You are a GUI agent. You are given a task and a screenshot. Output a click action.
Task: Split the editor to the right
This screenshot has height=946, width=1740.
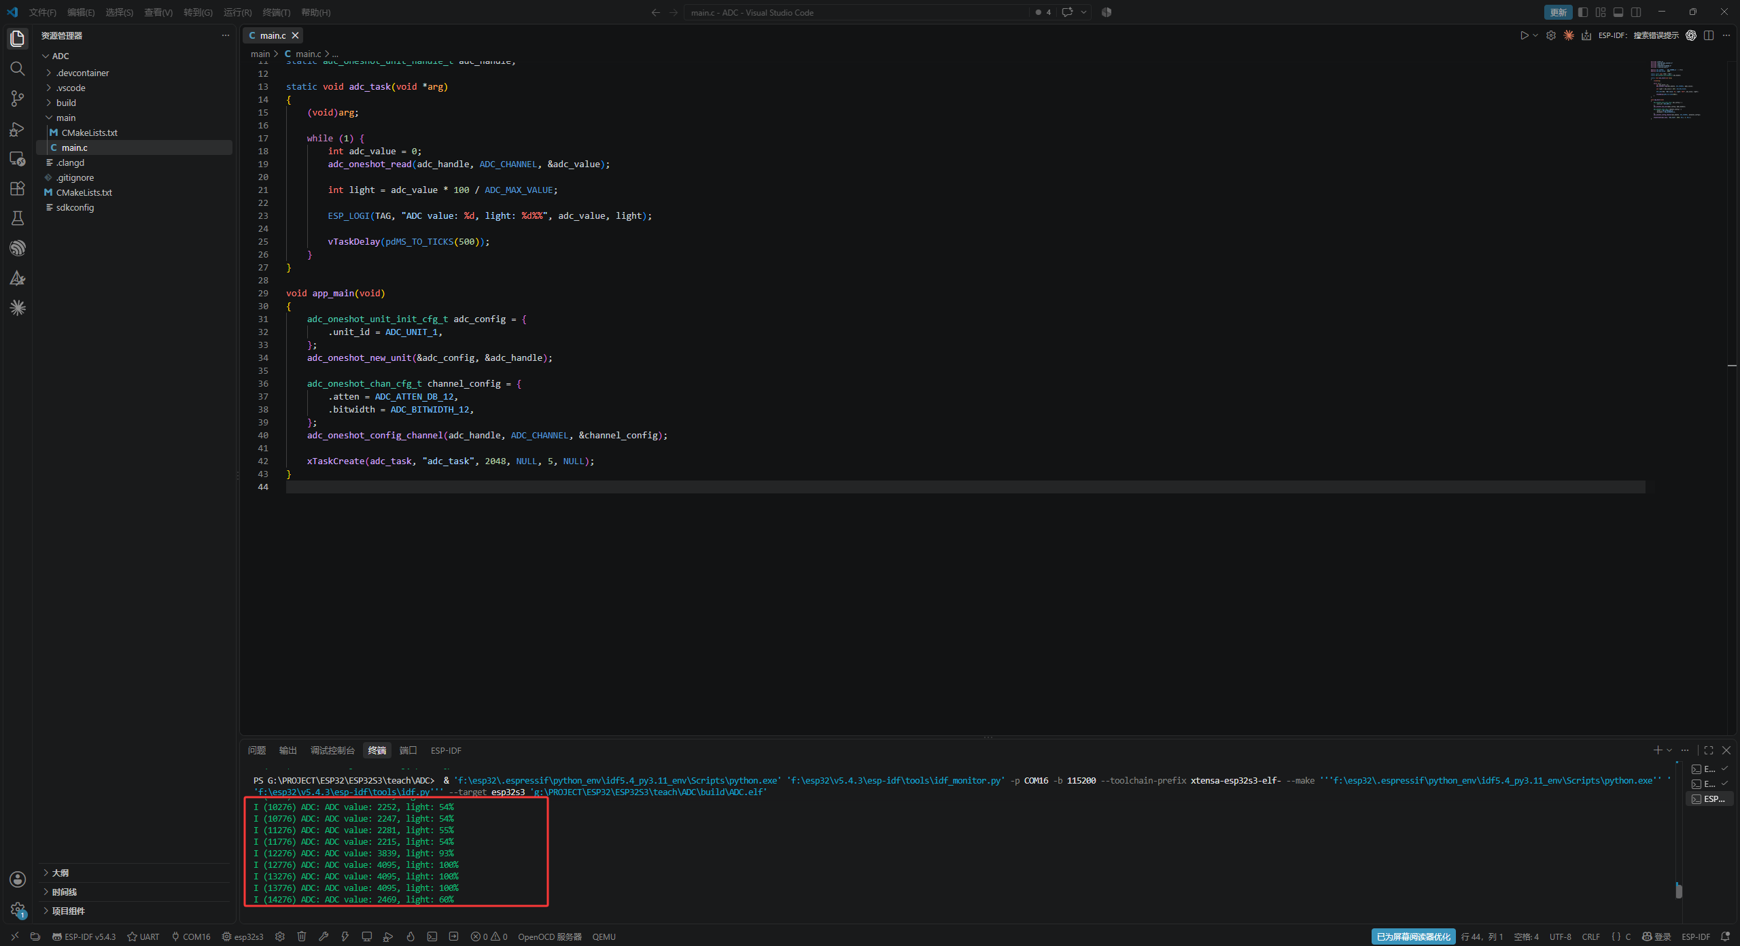click(1709, 35)
